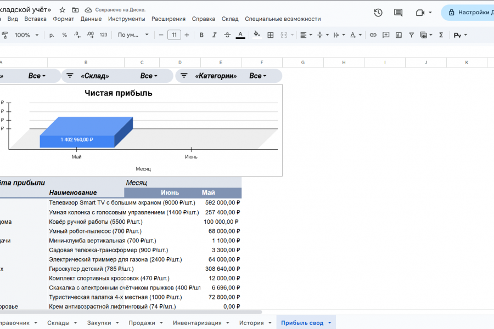Image resolution: width=494 pixels, height=329 pixels.
Task: Toggle strikethrough formatting
Action: click(x=227, y=35)
